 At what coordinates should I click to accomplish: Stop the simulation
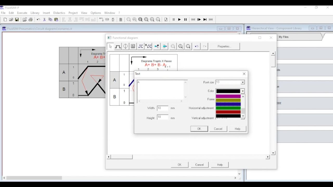pyautogui.click(x=174, y=19)
